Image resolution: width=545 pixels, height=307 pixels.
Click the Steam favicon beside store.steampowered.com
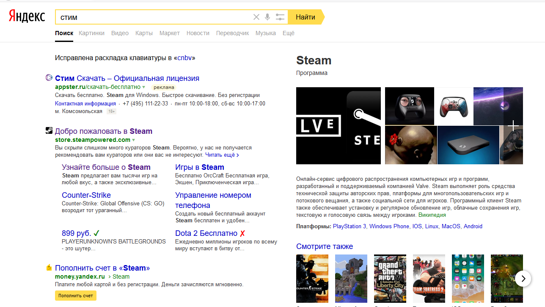[x=49, y=131]
